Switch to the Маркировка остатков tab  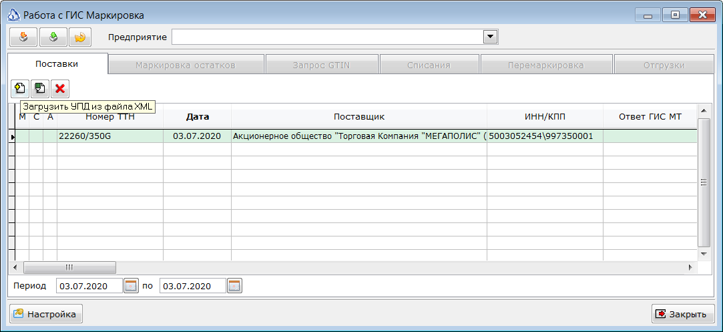tap(186, 65)
